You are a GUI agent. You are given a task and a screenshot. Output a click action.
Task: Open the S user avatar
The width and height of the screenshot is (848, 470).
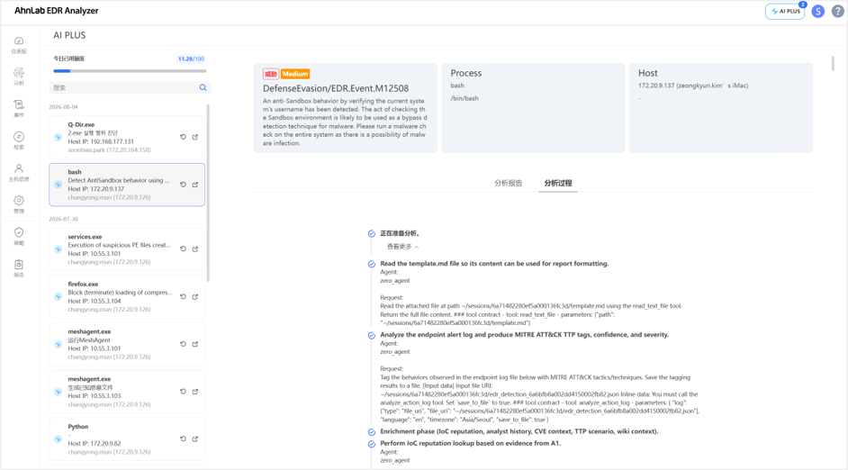tap(817, 11)
